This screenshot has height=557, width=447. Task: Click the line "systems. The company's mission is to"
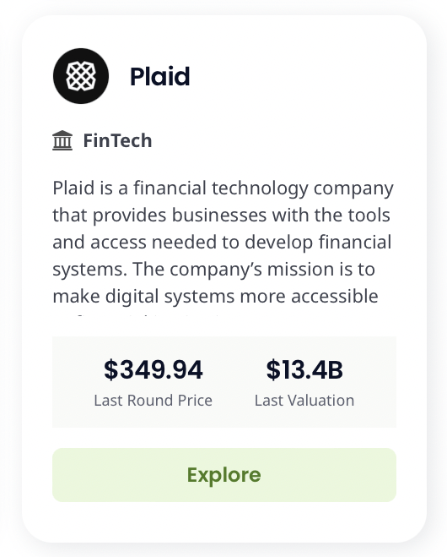pyautogui.click(x=213, y=270)
